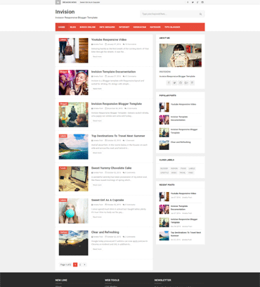Open Invision Template Documentation in Recent Posts
This screenshot has height=287, width=260.
[x=179, y=208]
